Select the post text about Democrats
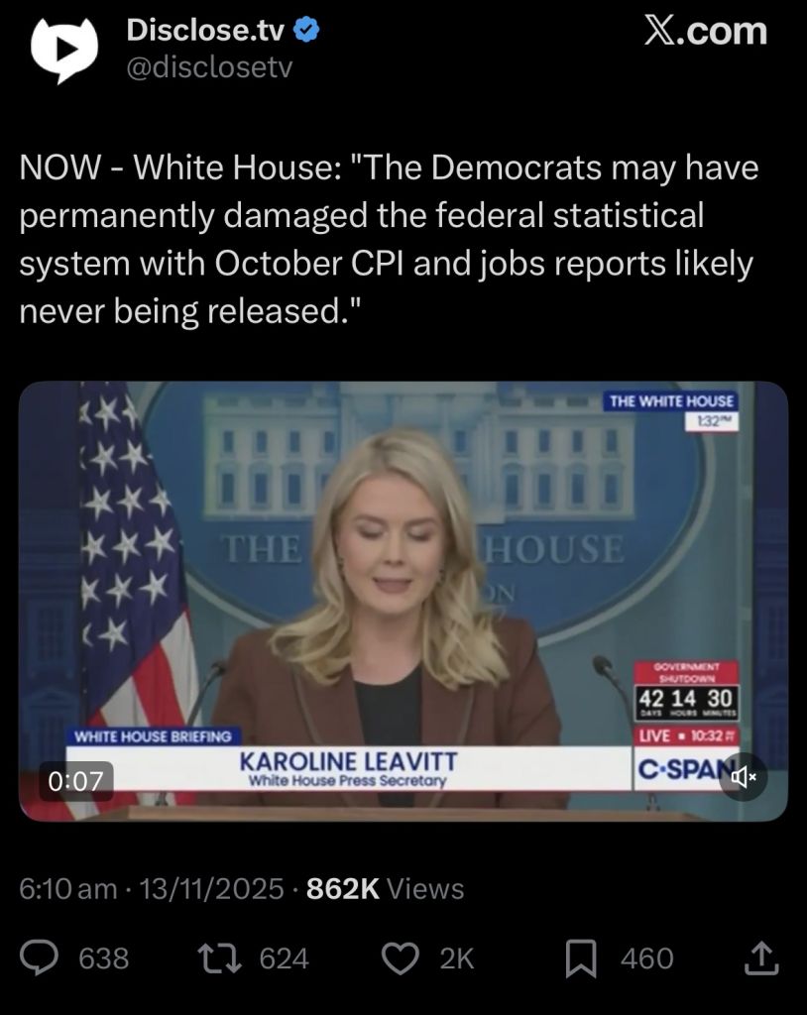 tap(389, 239)
